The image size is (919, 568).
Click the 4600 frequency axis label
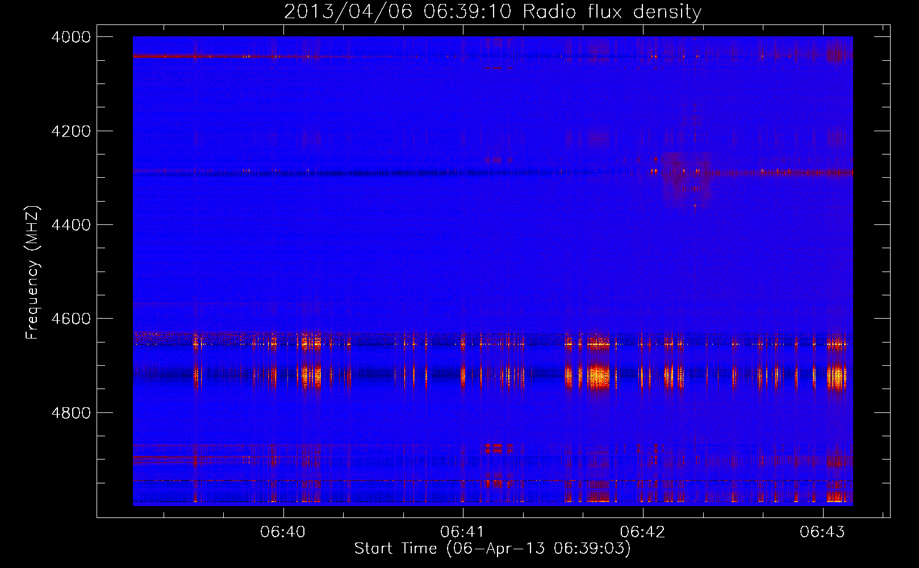coord(71,319)
